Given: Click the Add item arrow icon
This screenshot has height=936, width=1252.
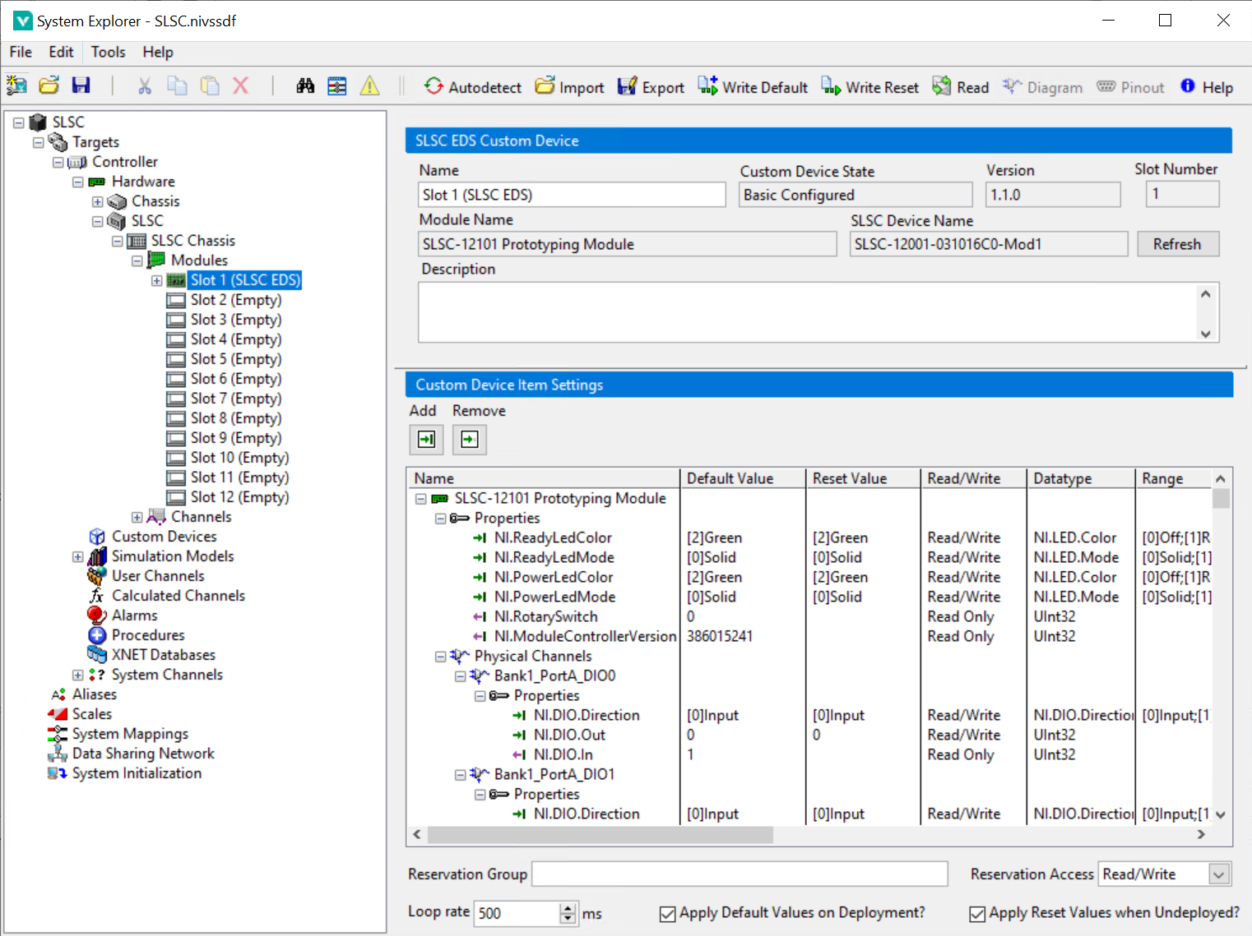Looking at the screenshot, I should pyautogui.click(x=427, y=440).
